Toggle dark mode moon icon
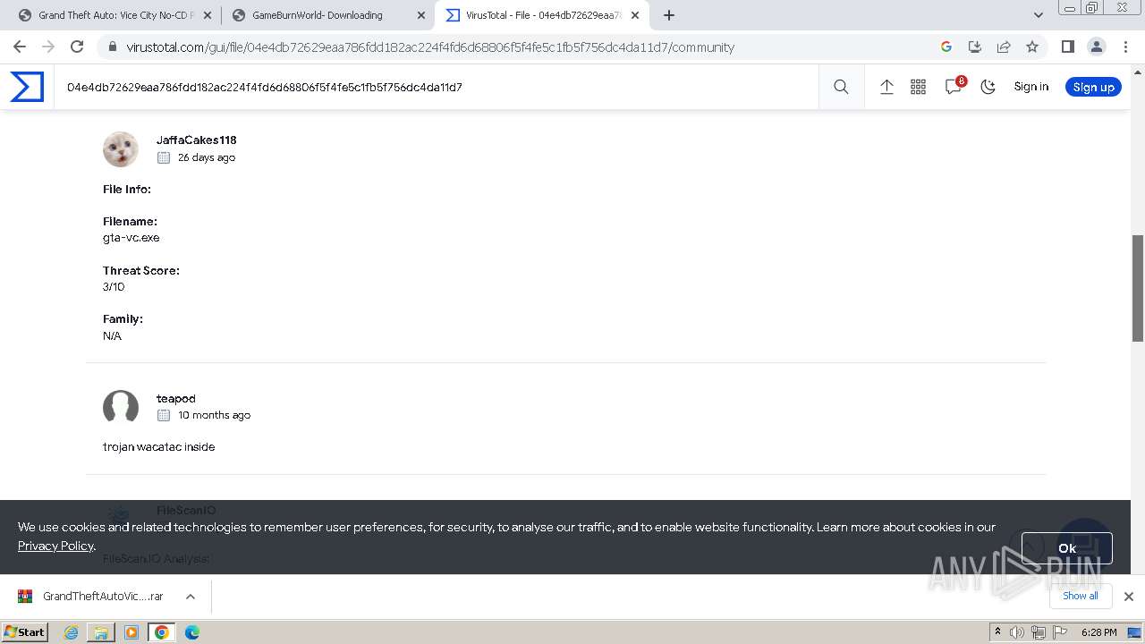The height and width of the screenshot is (644, 1145). pyautogui.click(x=988, y=87)
